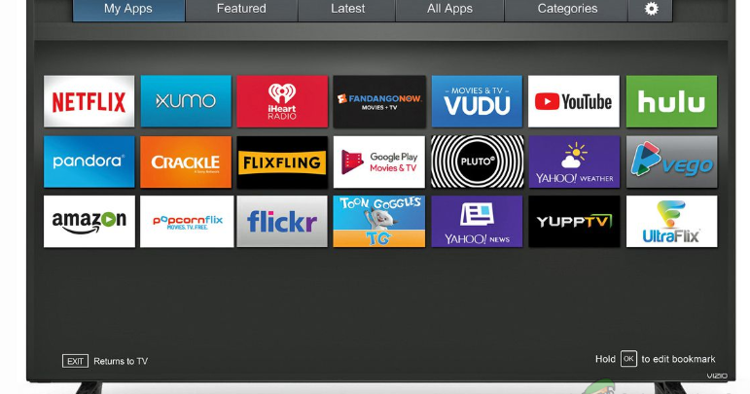750x394 pixels.
Task: Launch the Crackle app tile
Action: click(186, 161)
